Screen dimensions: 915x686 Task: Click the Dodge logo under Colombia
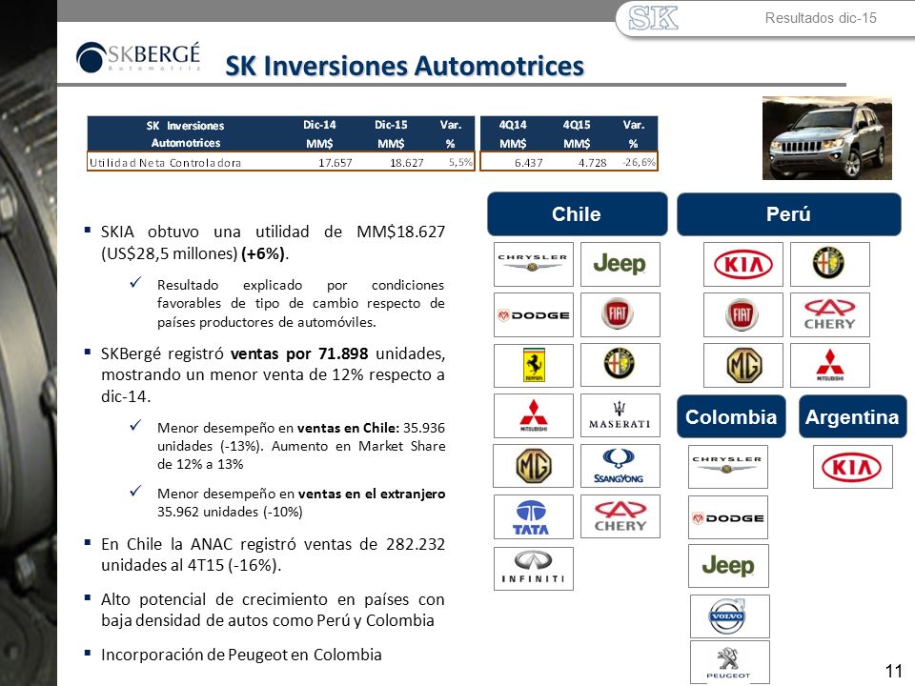click(x=727, y=517)
